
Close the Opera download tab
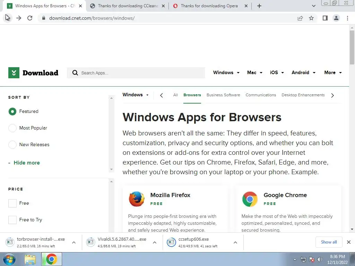tap(246, 6)
